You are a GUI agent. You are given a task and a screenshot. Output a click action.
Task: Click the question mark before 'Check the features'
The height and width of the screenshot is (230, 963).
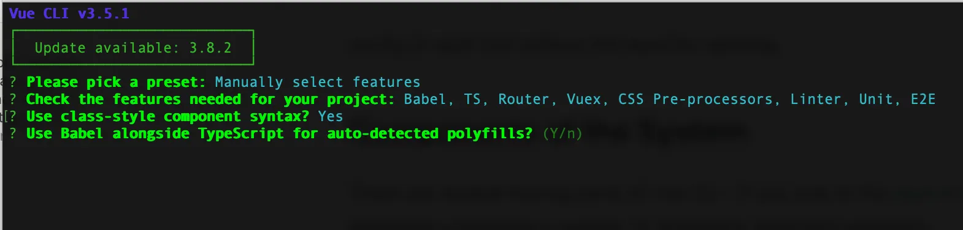coord(13,99)
